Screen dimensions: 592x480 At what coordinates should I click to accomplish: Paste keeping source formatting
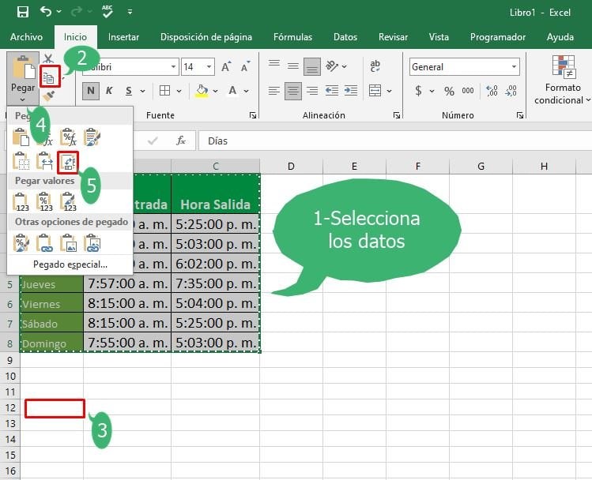[x=92, y=137]
